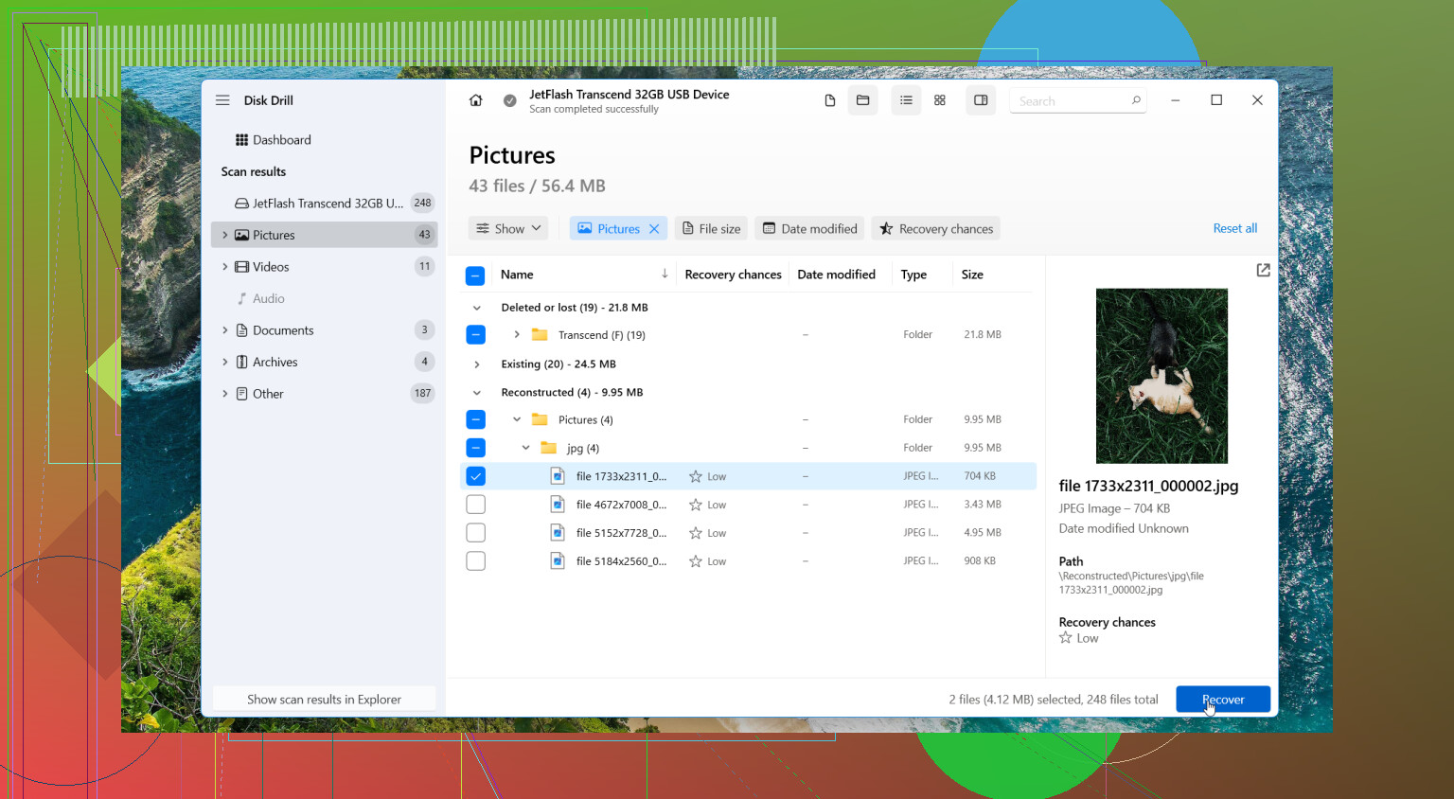This screenshot has width=1454, height=799.
Task: Toggle checkbox for jpg (4) folder
Action: (x=476, y=448)
